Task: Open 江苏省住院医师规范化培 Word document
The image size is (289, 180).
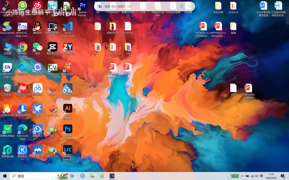Action: 278,9
